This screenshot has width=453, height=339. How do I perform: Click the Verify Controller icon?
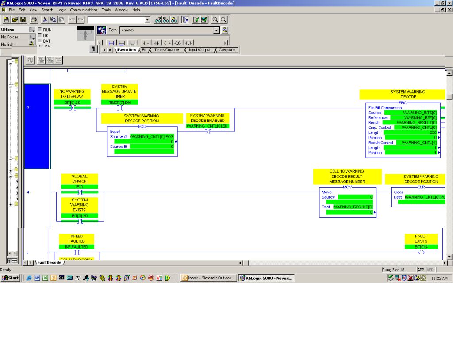(x=204, y=19)
